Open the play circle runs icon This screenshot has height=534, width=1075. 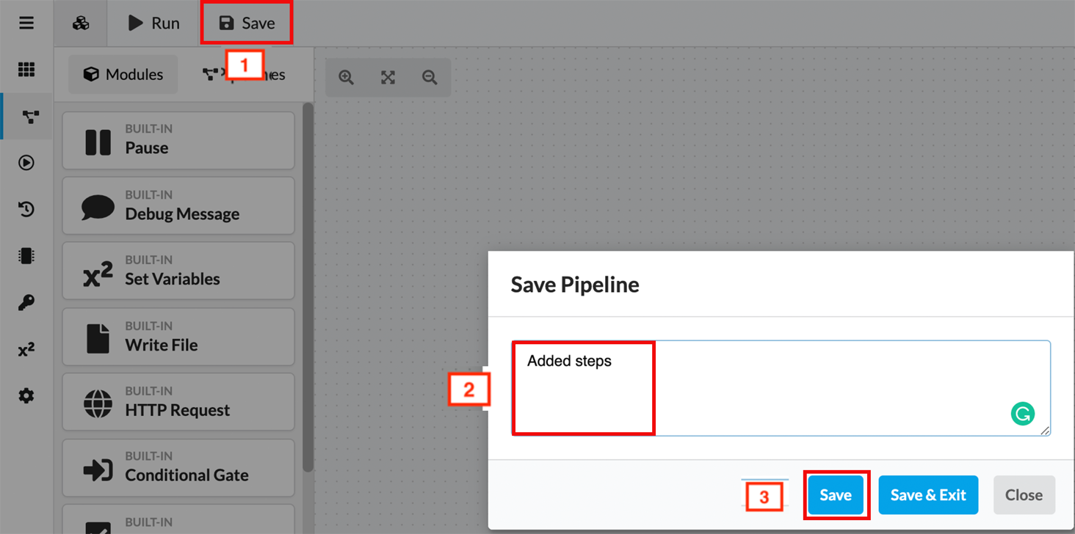pos(26,163)
